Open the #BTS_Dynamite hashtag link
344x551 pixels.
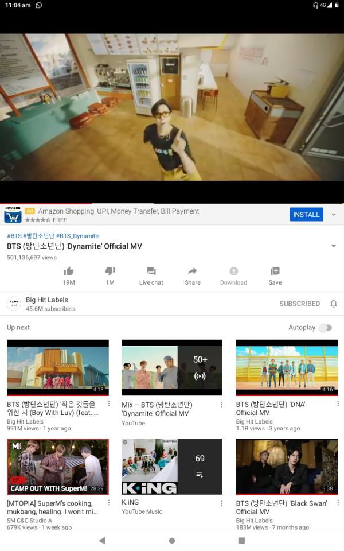(77, 236)
